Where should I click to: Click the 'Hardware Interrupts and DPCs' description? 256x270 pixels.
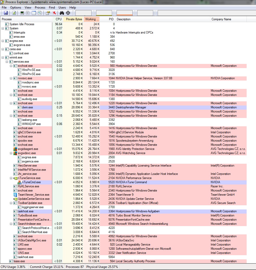(x=134, y=32)
